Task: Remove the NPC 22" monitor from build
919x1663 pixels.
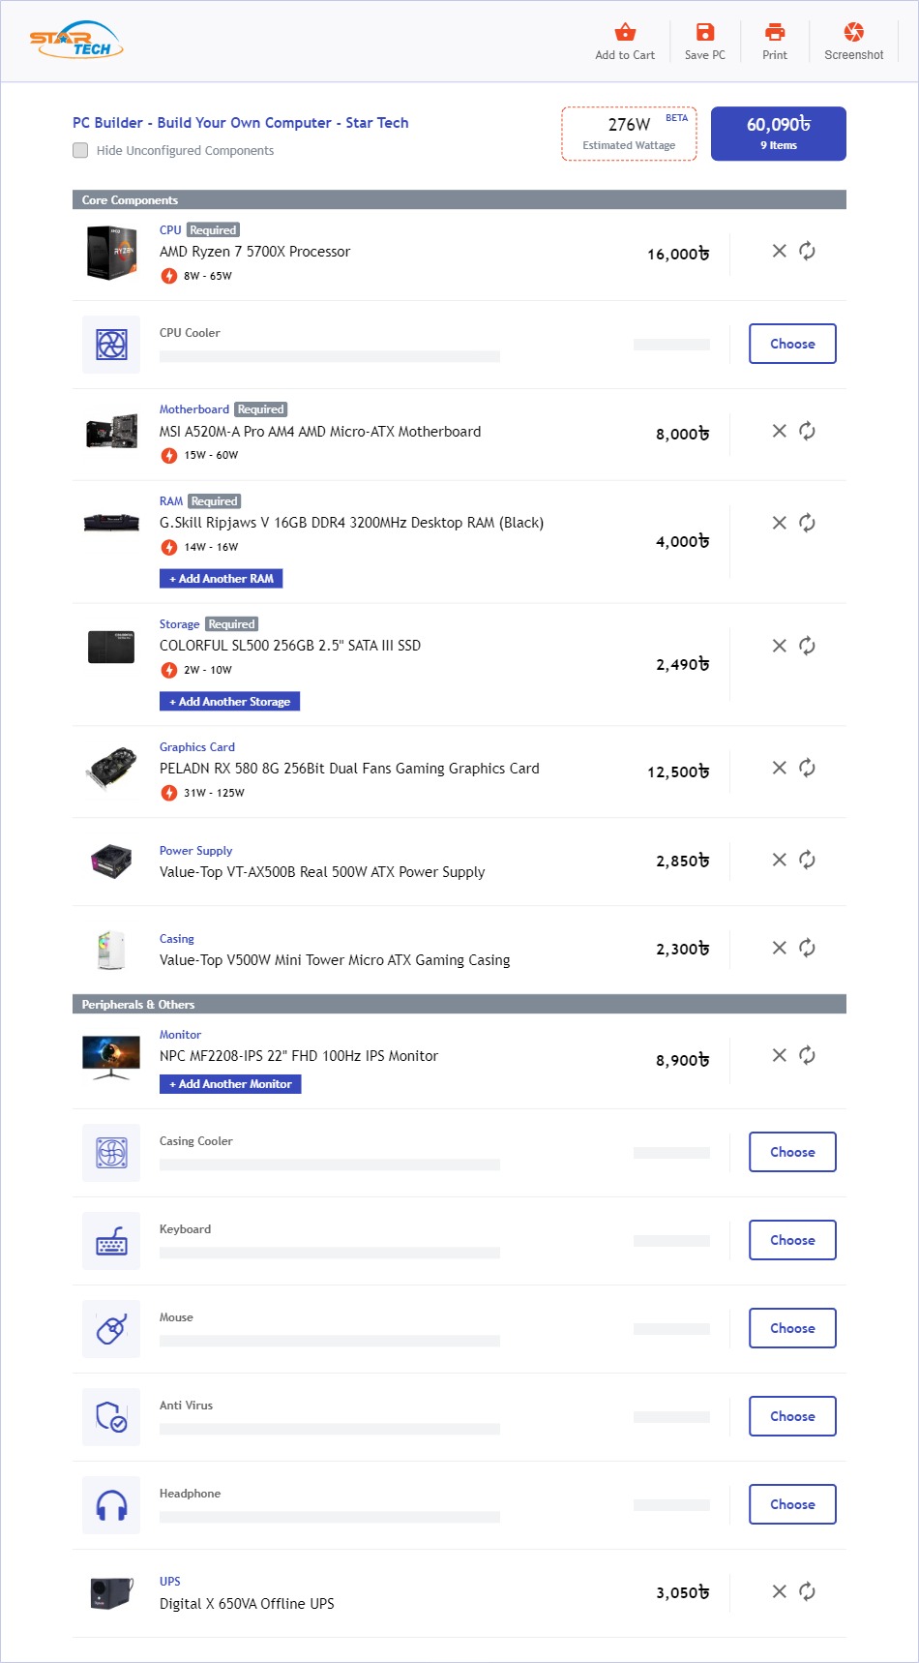Action: point(779,1056)
